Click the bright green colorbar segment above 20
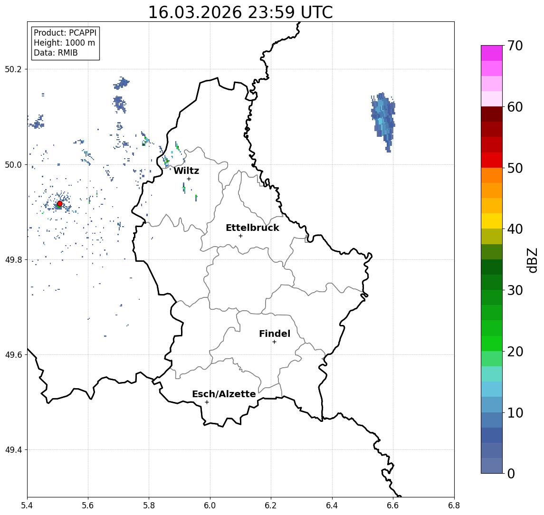Screen dimensions: 544x515 (492, 343)
